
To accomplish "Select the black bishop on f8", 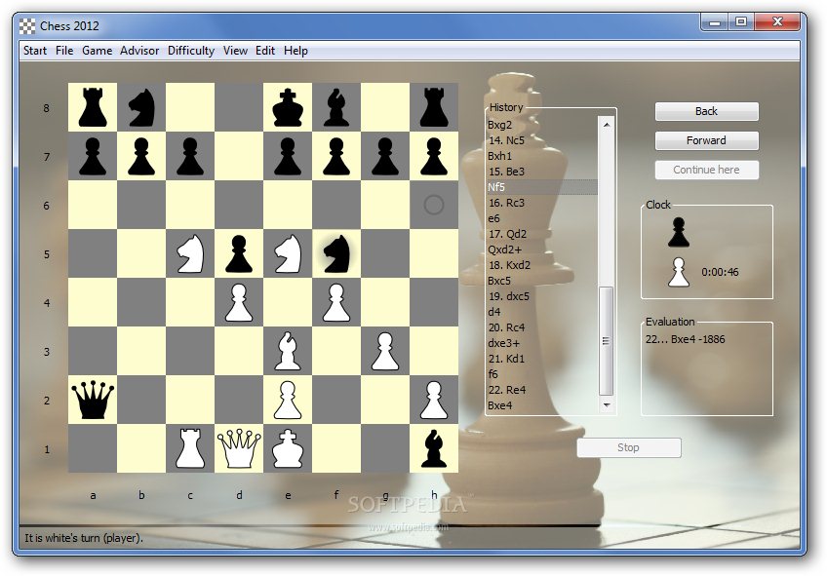I will coord(336,107).
